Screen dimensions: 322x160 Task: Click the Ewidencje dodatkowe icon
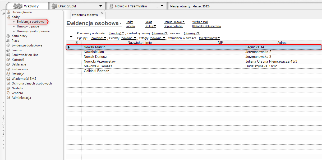(9, 45)
